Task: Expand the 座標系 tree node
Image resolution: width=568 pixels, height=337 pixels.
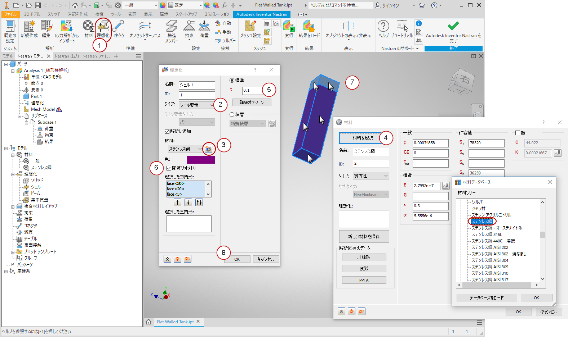Action: (6, 271)
